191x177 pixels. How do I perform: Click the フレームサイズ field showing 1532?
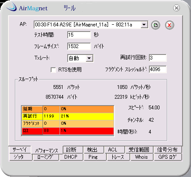79,46
